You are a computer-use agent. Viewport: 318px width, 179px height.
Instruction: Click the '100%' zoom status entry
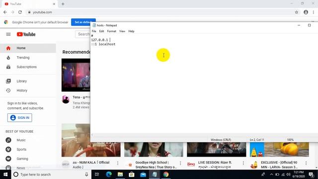290,140
